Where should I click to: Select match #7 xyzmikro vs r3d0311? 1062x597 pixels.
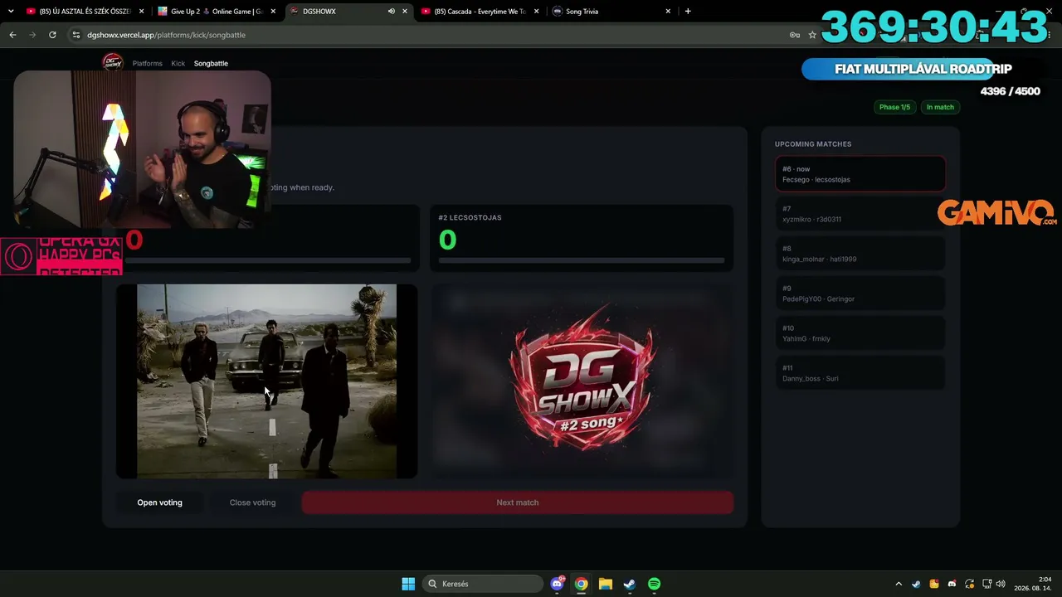(x=860, y=214)
